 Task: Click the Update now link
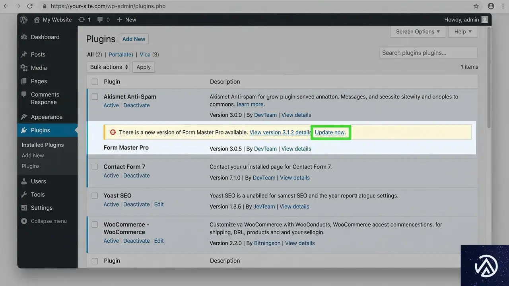click(330, 132)
